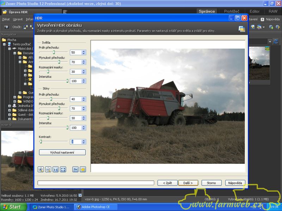Open the Upravit menu

click(x=18, y=19)
